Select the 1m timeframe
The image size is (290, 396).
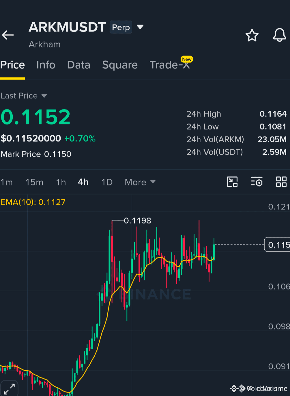(7, 182)
